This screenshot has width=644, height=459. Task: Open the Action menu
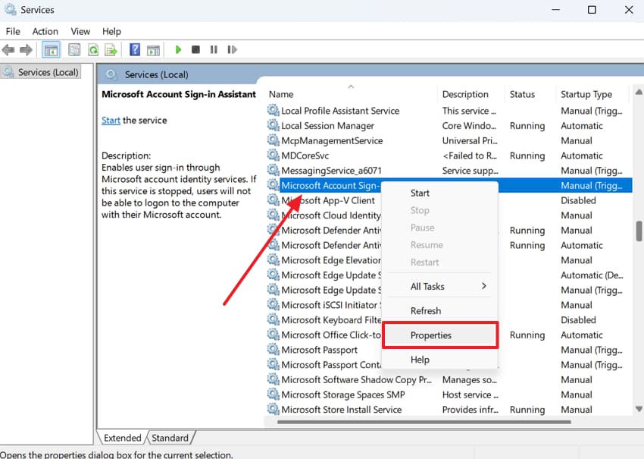coord(45,31)
